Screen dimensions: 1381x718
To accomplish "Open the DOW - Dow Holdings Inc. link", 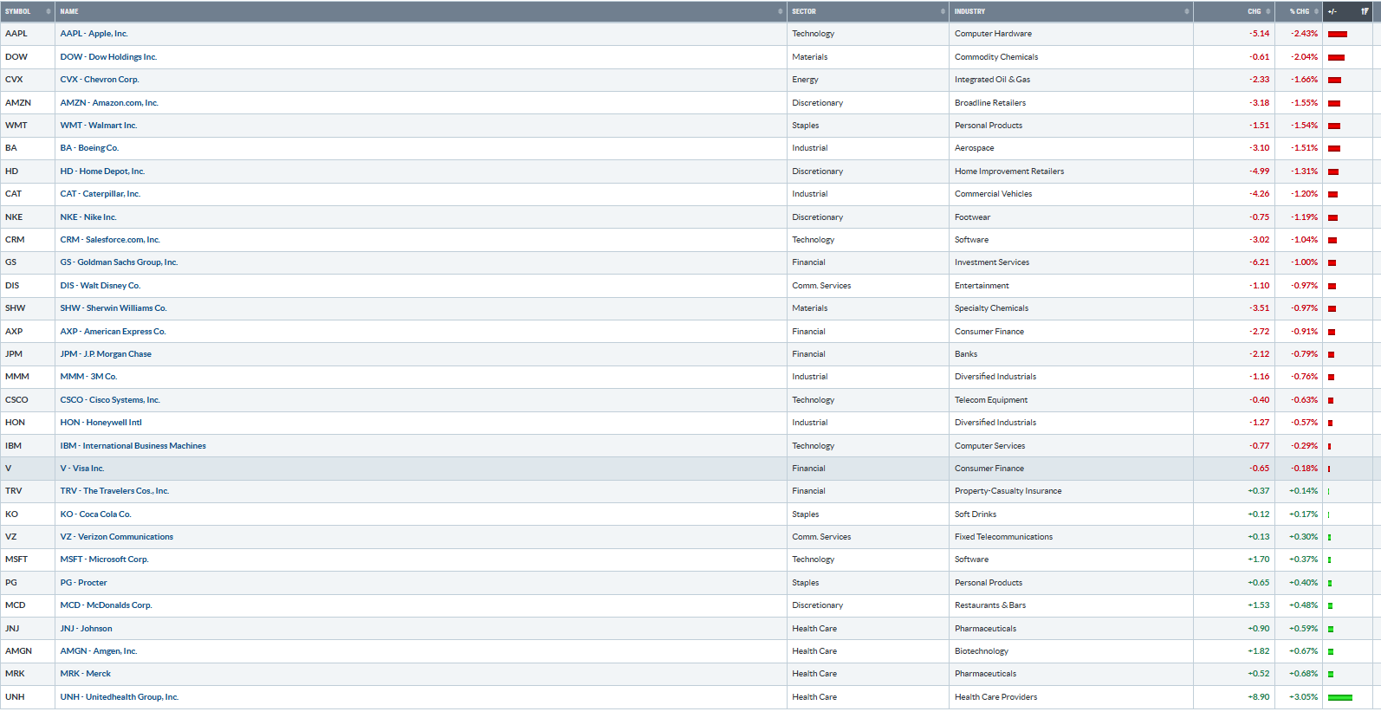I will (x=108, y=57).
